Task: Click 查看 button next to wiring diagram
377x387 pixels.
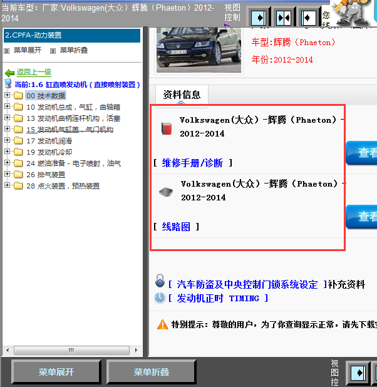Action: coord(362,217)
